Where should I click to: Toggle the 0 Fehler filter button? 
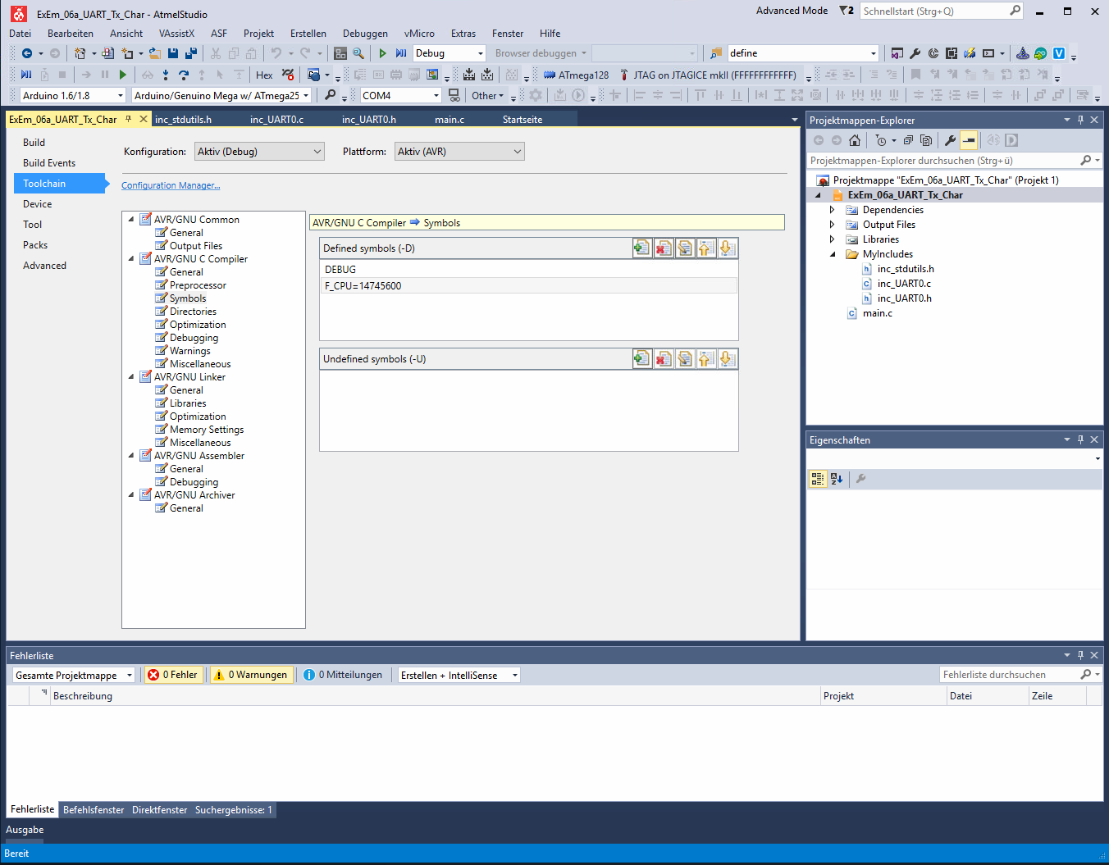173,675
